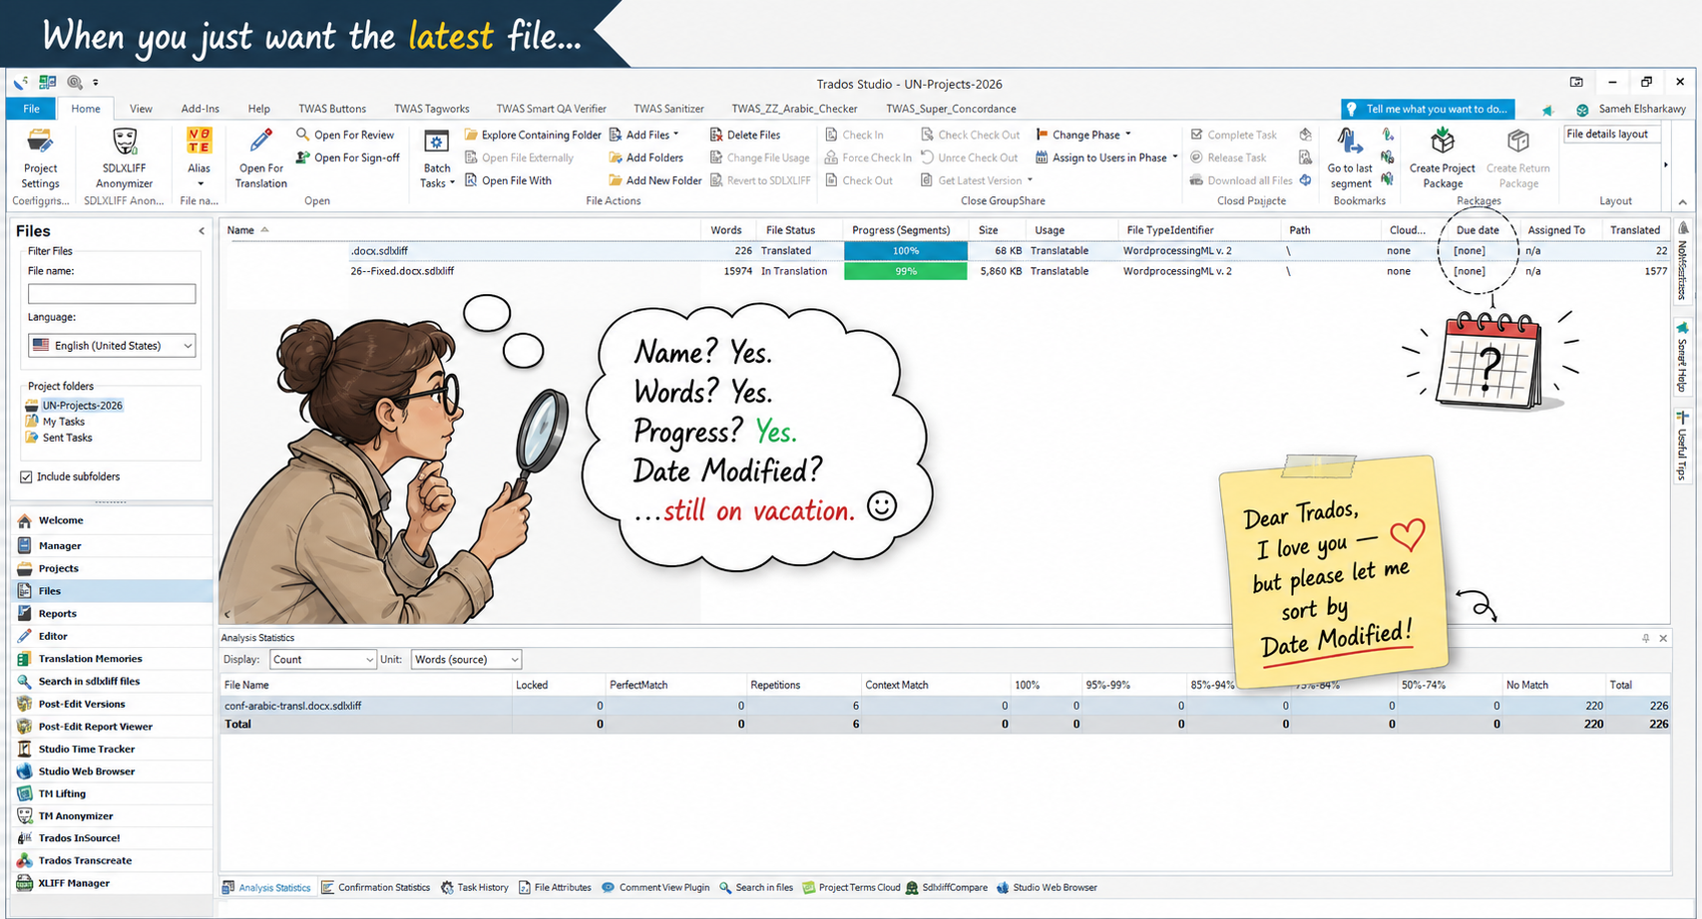Image resolution: width=1702 pixels, height=919 pixels.
Task: Open the File menu tab
Action: (x=32, y=109)
